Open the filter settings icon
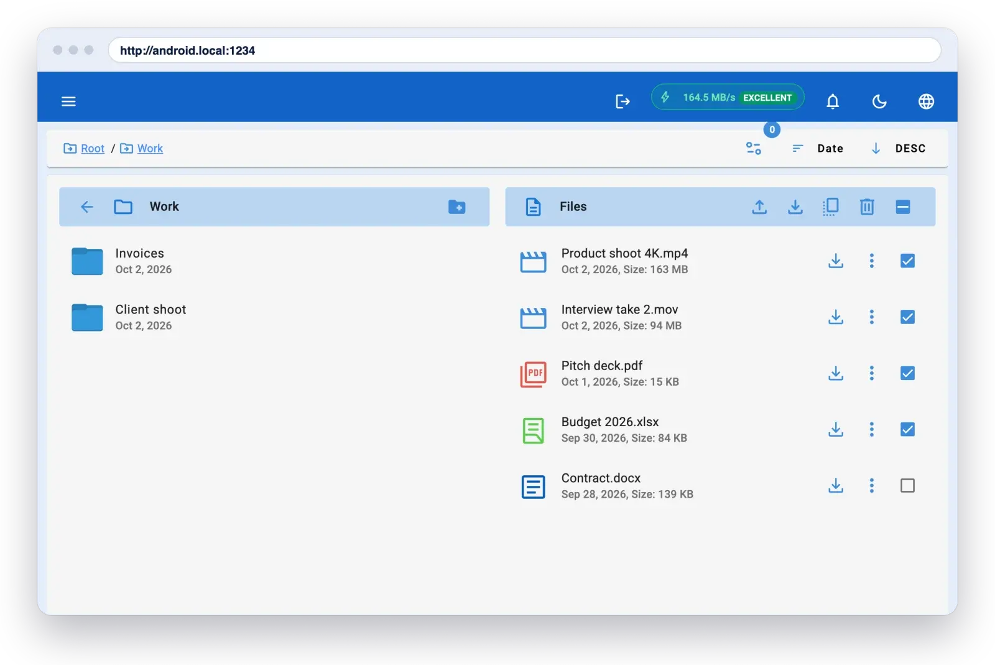This screenshot has height=665, width=995. click(754, 148)
